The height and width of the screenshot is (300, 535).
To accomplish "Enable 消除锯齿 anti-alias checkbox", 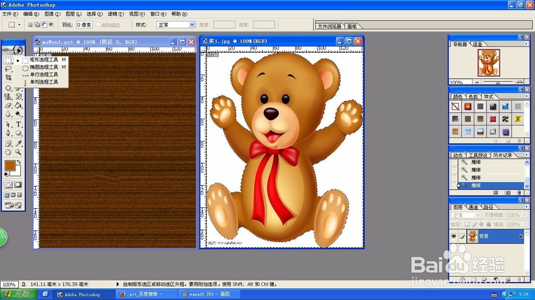I will pyautogui.click(x=98, y=25).
